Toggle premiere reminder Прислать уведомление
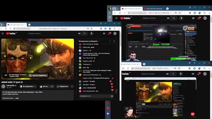 (x=38, y=75)
